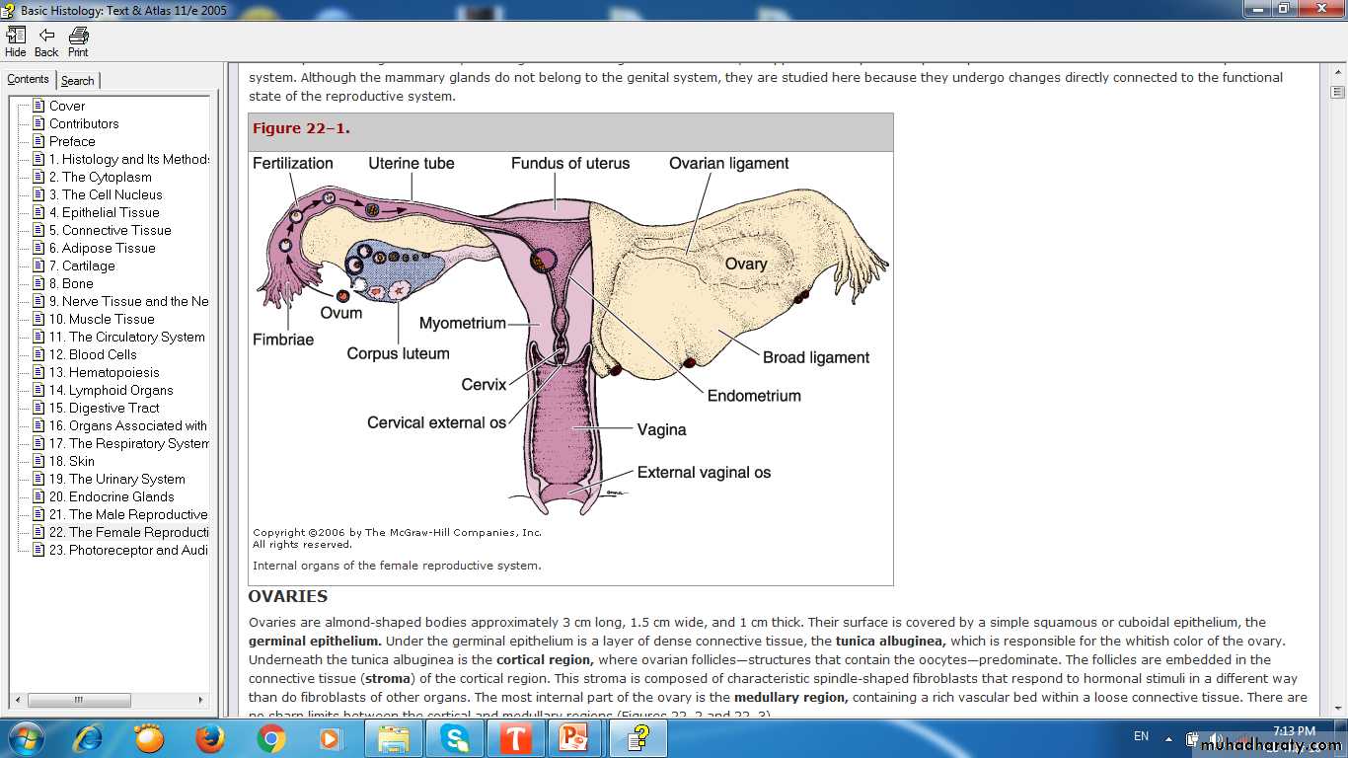The height and width of the screenshot is (758, 1348).
Task: Click the EN language indicator
Action: 1141,736
